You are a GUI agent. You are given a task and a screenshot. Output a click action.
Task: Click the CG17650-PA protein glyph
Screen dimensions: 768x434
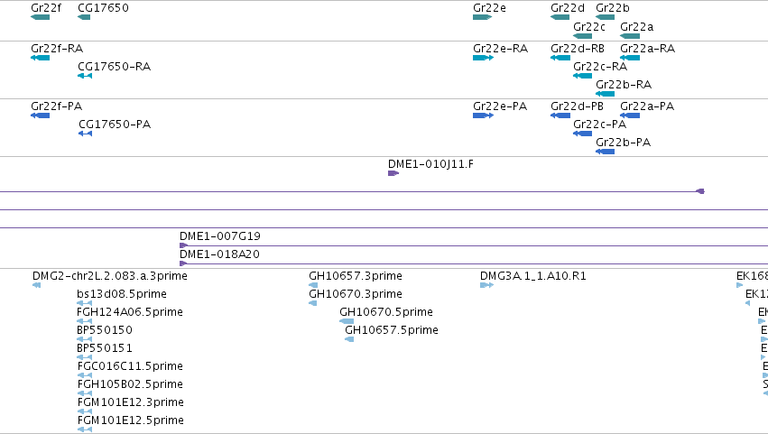(85, 134)
